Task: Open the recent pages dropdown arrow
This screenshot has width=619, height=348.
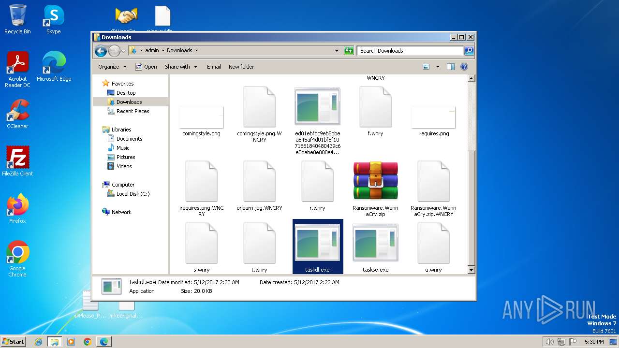Action: tap(124, 51)
